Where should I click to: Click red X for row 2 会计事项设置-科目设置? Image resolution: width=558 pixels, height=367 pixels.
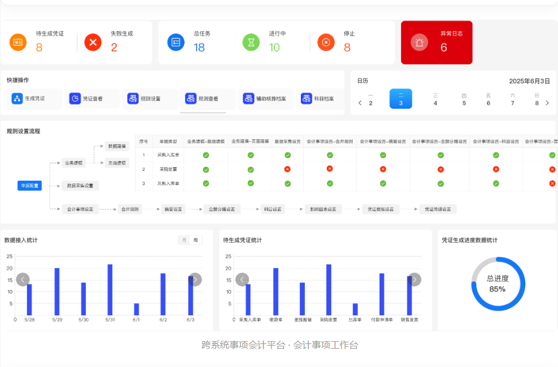coord(496,169)
